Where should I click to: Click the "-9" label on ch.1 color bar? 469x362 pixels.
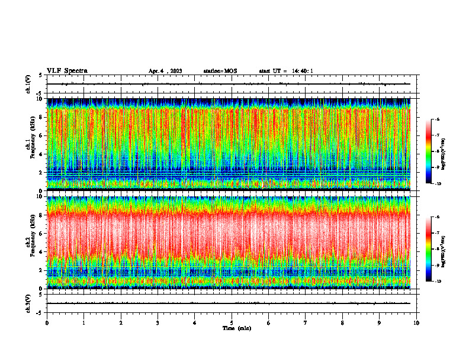(437, 167)
